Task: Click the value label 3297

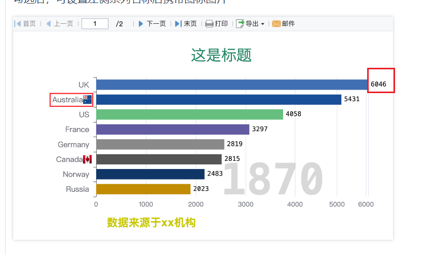Action: pos(260,129)
